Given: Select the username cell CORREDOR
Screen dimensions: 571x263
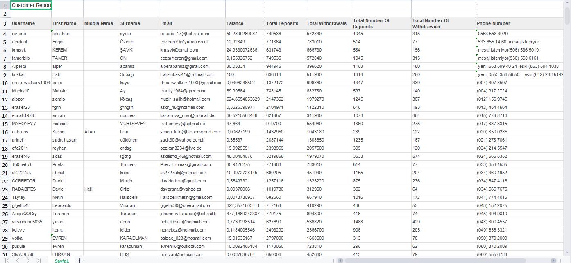Looking at the screenshot, I should point(31,181).
